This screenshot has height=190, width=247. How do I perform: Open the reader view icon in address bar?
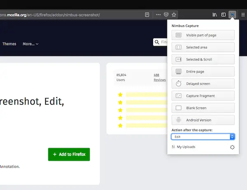(x=147, y=15)
